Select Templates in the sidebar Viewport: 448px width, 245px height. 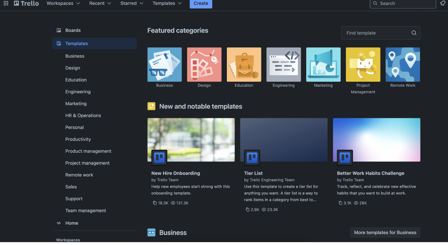(x=94, y=43)
